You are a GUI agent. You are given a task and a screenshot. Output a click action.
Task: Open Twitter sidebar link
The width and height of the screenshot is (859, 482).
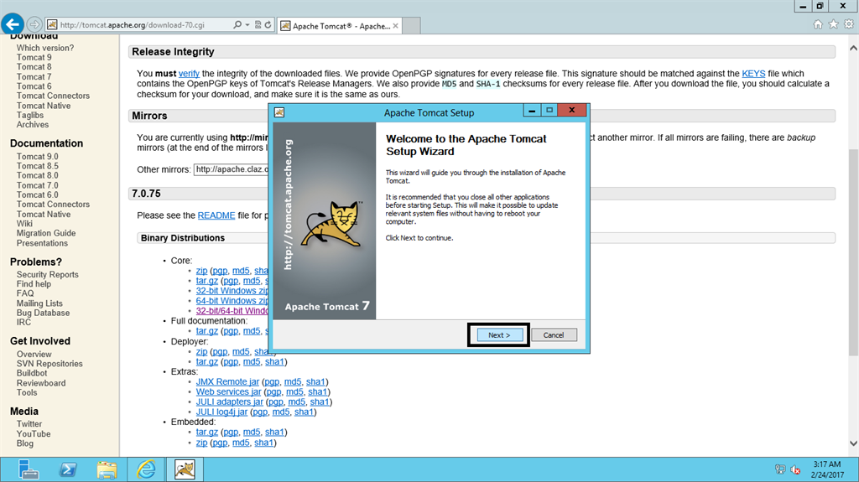click(29, 424)
